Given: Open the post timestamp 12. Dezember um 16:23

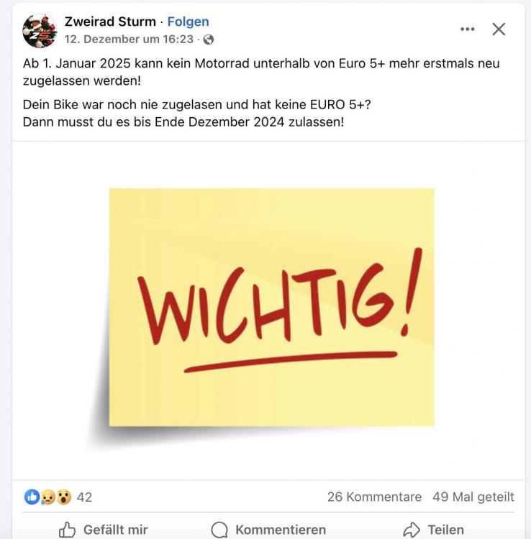Looking at the screenshot, I should (129, 40).
